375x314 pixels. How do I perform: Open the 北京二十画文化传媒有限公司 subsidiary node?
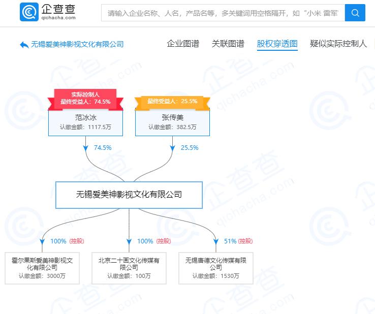click(x=129, y=268)
